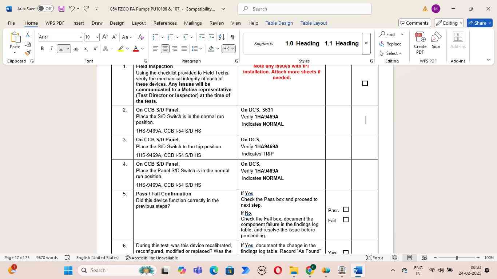Image resolution: width=497 pixels, height=279 pixels.
Task: Select the Format Painter brush
Action: point(28,53)
